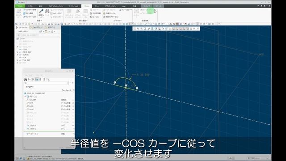Open the イメージエディタ tool
The width and height of the screenshot is (286, 161).
point(126,10)
